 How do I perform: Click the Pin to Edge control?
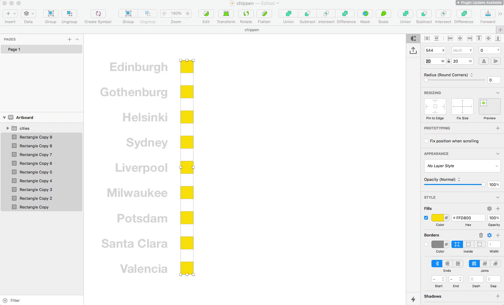(435, 106)
